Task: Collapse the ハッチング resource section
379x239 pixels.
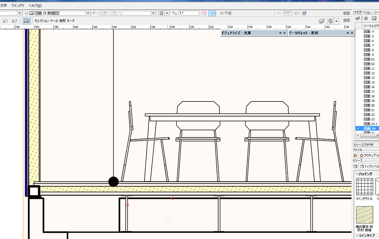Action: 357,174
